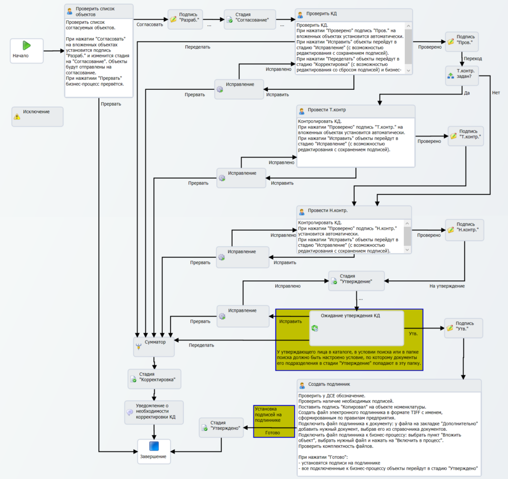Screen dimensions: 508x479
Task: Select the blue Завершение stop icon
Action: [x=154, y=446]
